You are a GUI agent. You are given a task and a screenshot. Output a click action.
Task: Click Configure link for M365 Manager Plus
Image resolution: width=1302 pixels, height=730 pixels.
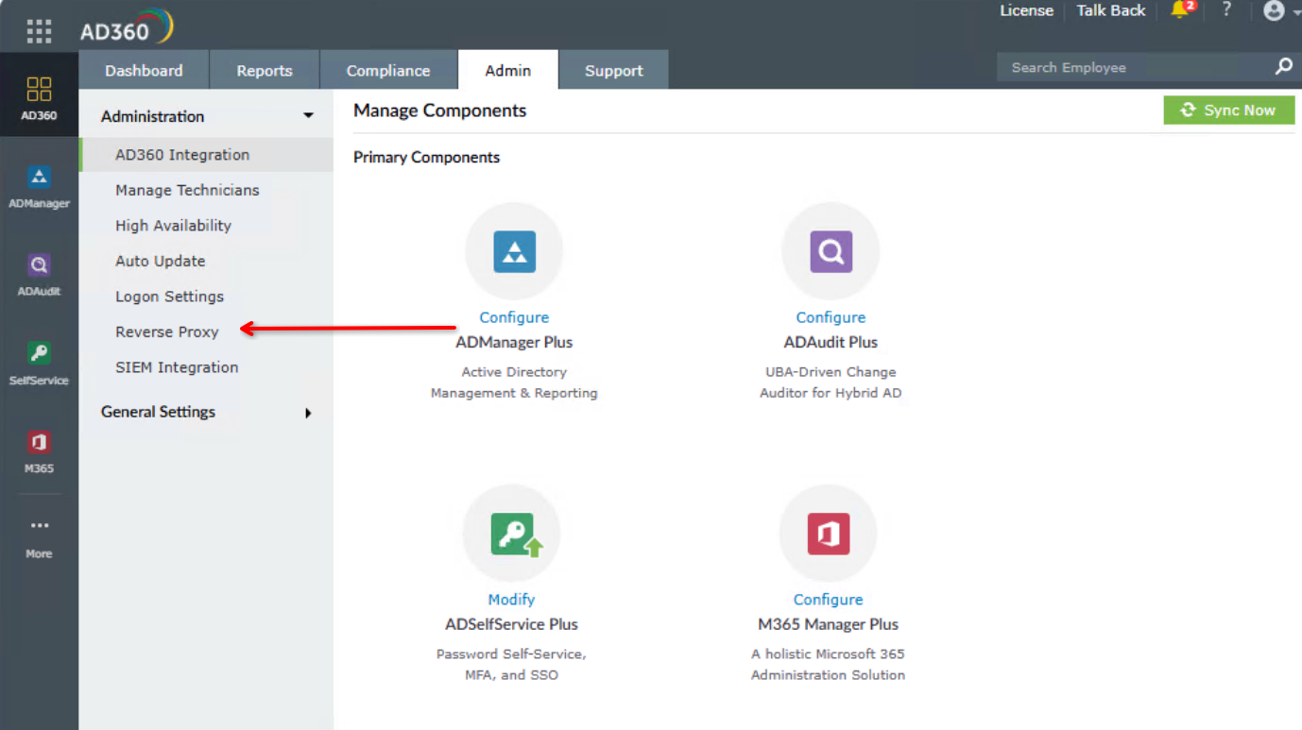coord(828,600)
